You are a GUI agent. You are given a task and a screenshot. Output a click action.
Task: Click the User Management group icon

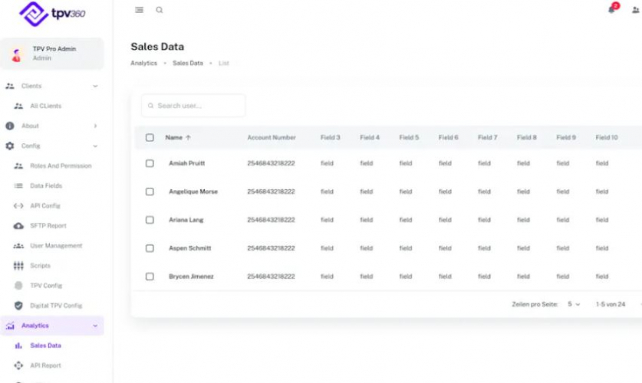18,246
